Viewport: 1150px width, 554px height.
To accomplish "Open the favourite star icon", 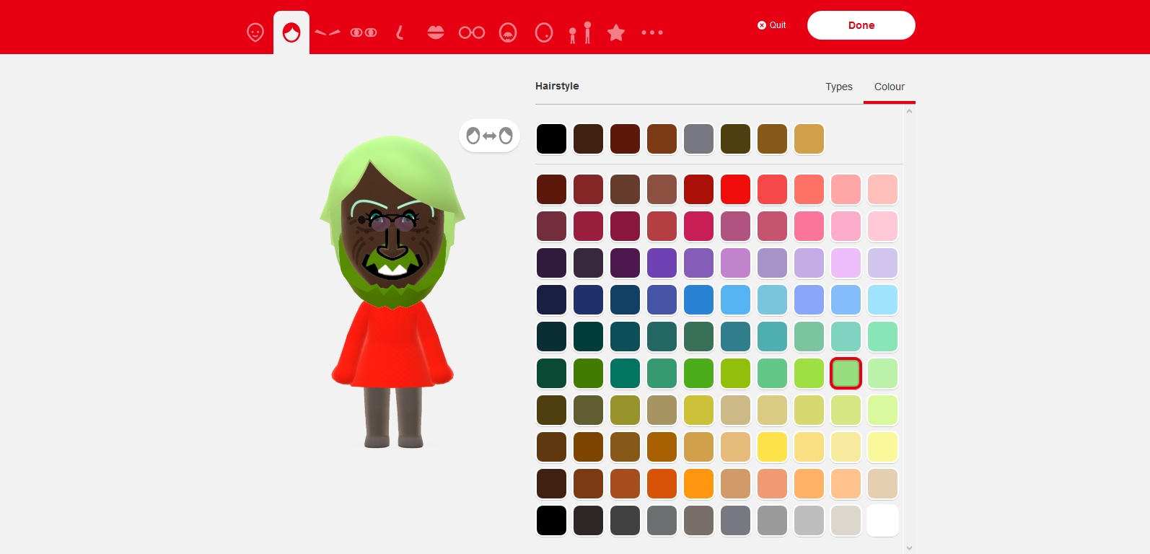I will pyautogui.click(x=616, y=32).
